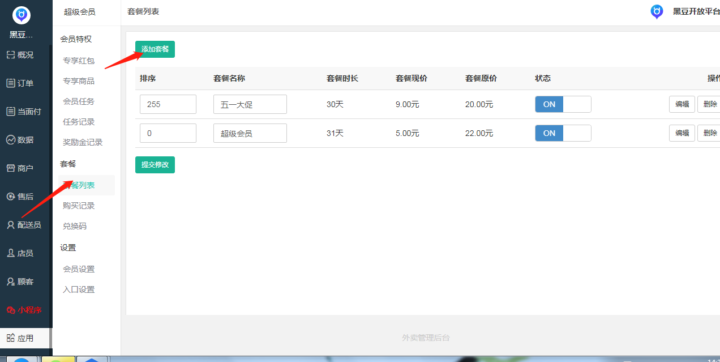The image size is (720, 362).
Task: Click the sort field containing 0
Action: [x=168, y=133]
